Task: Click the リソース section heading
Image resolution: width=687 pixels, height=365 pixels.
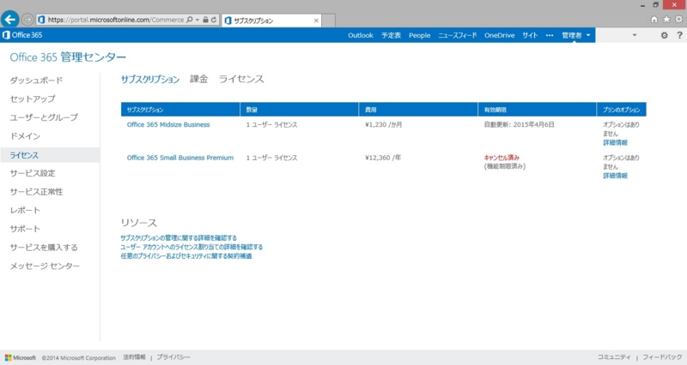Action: click(139, 223)
